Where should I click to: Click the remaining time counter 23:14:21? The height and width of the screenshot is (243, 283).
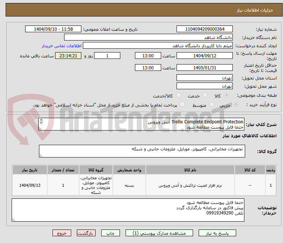tap(68, 55)
